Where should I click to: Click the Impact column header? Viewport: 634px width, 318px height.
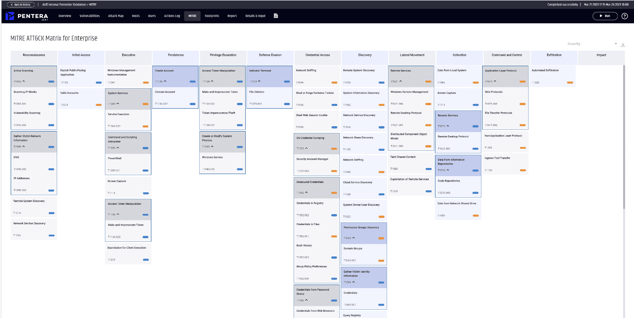pos(601,58)
